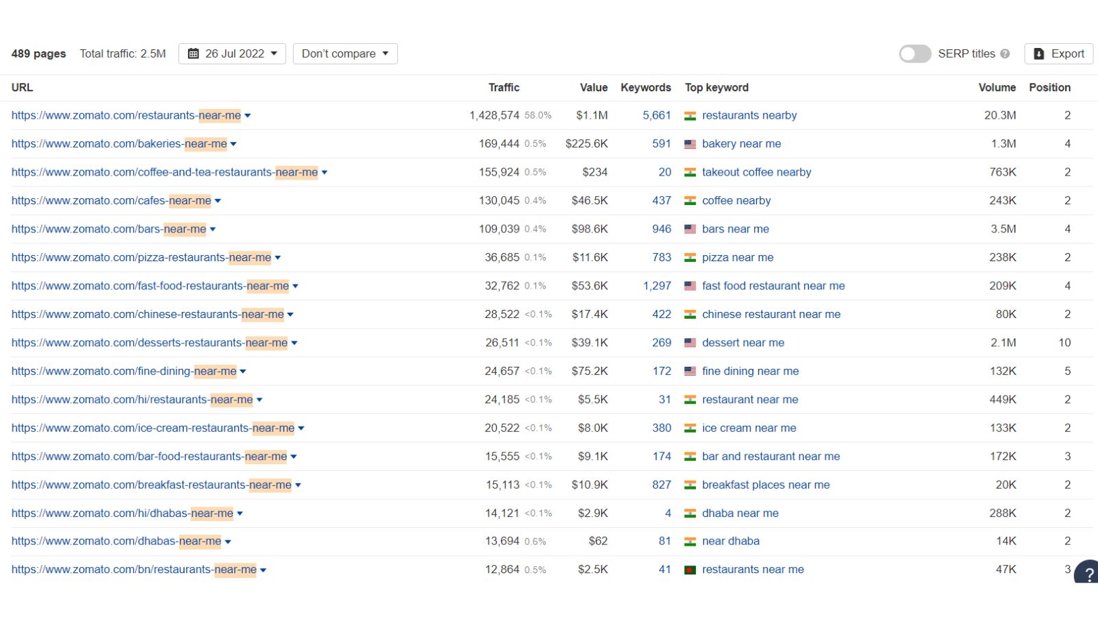
Task: Open the hi/restaurants-near-me URL
Action: [x=132, y=400]
